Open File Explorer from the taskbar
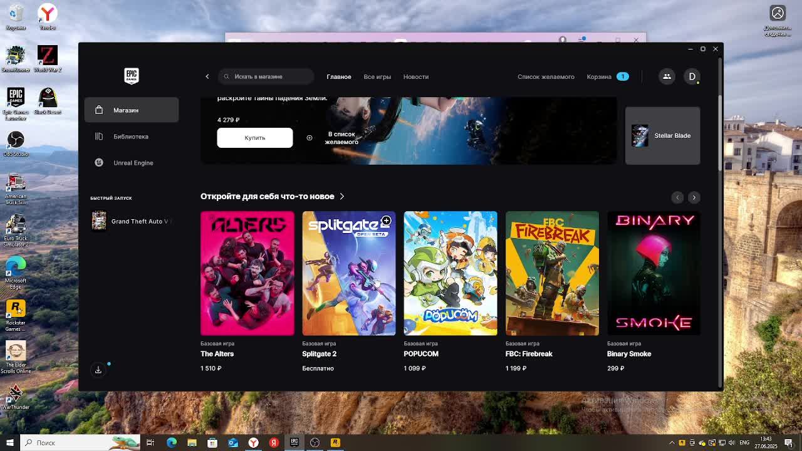802x451 pixels. pyautogui.click(x=192, y=443)
